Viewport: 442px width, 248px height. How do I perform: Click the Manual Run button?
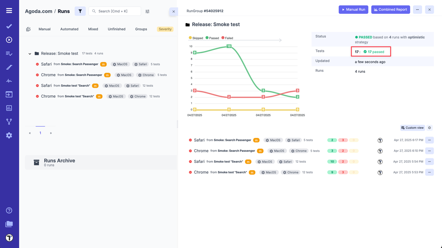point(353,10)
